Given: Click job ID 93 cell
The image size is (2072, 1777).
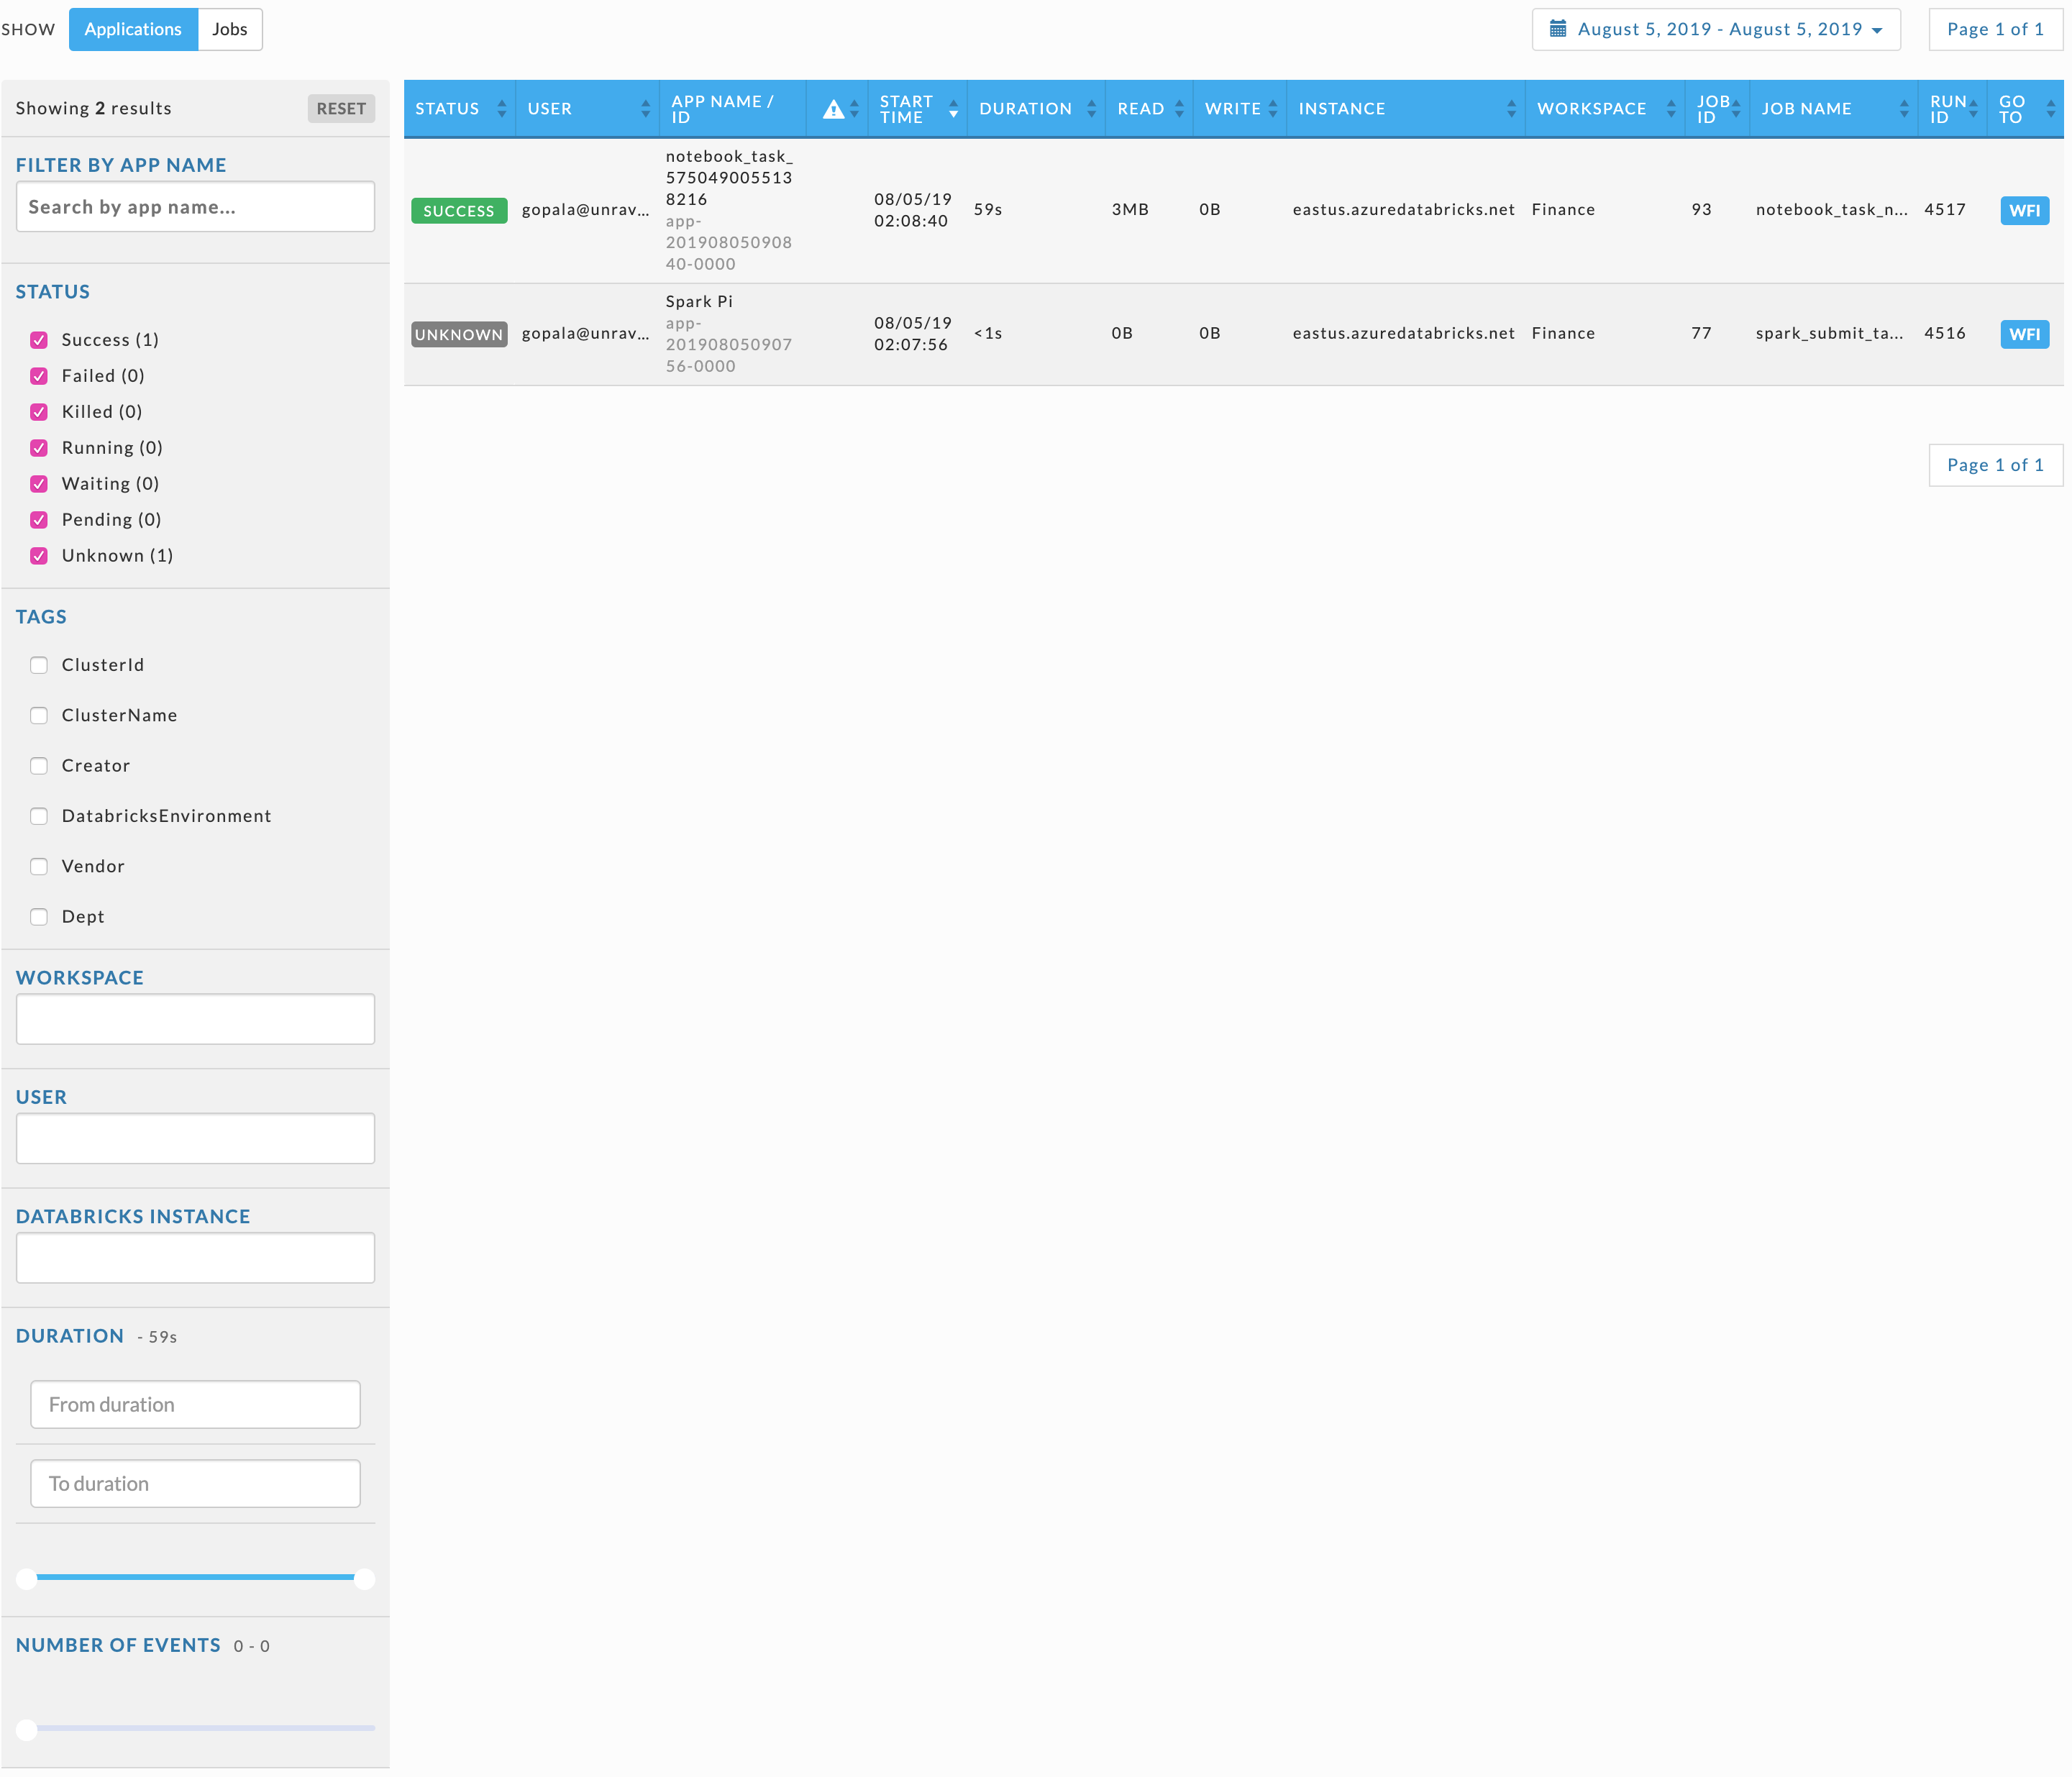Looking at the screenshot, I should coord(1702,210).
